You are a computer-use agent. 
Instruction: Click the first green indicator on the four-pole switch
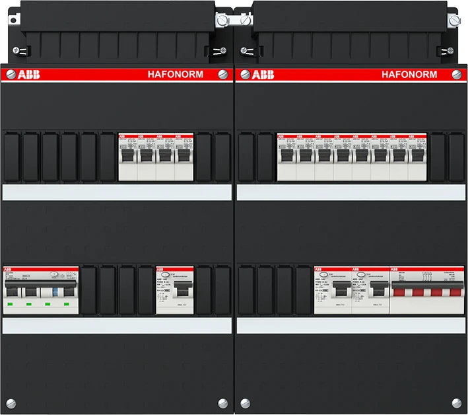tap(11, 305)
